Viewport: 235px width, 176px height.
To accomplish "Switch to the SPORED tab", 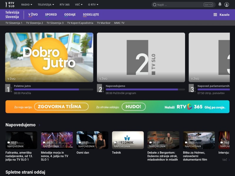I will coord(51,14).
